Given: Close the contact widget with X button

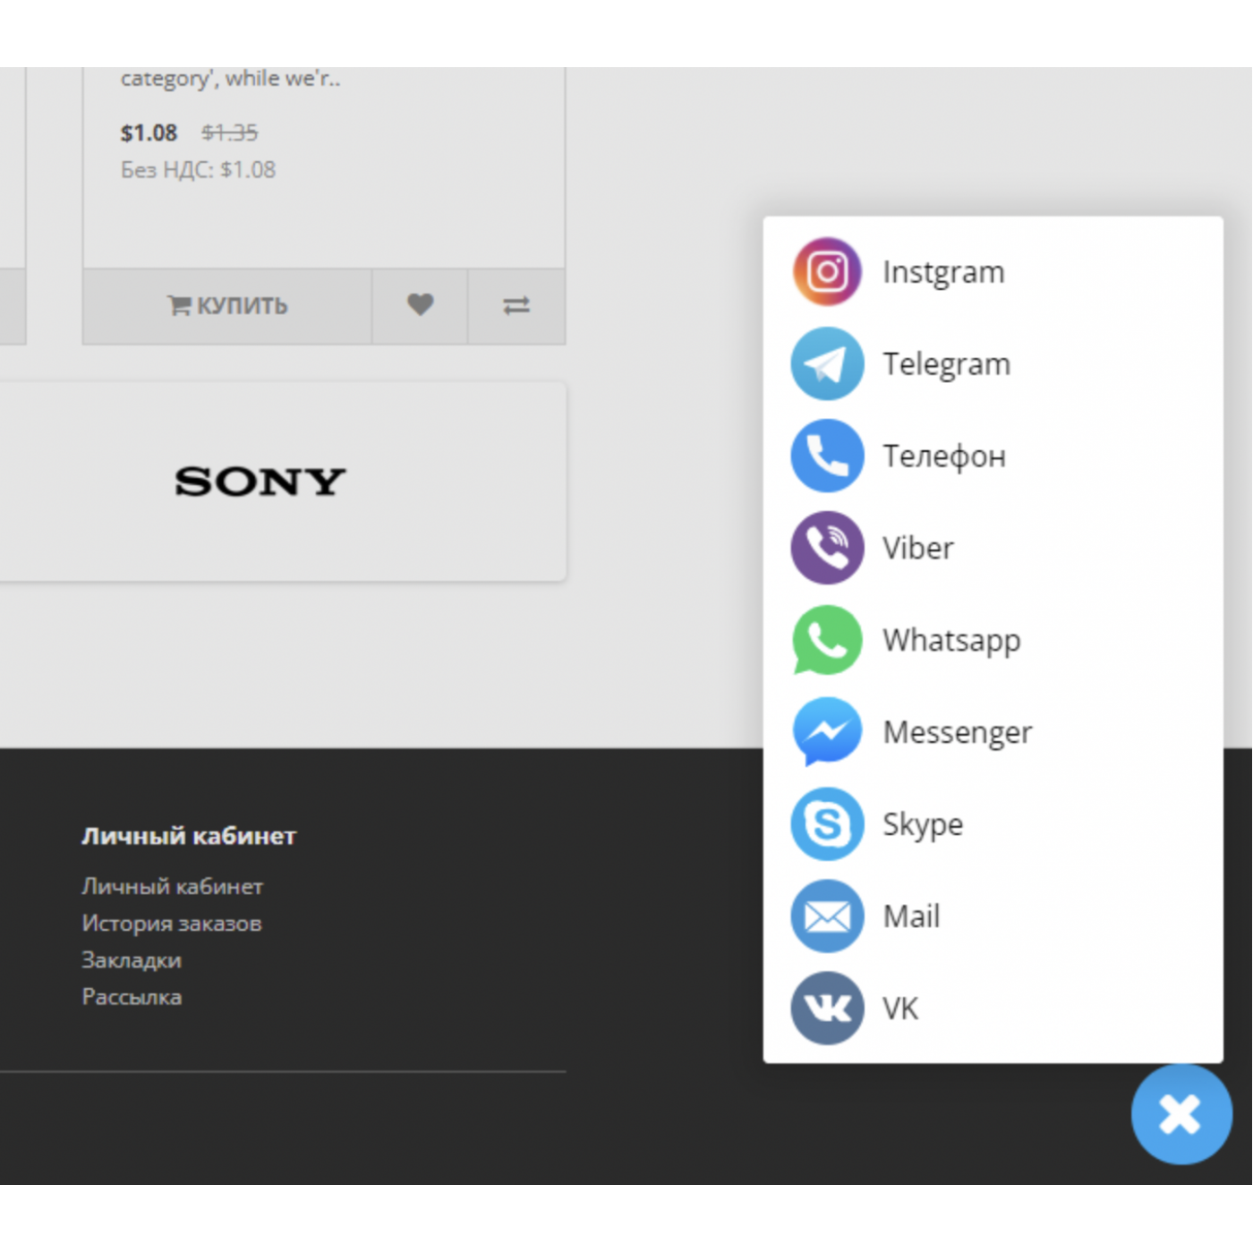Looking at the screenshot, I should pyautogui.click(x=1181, y=1114).
